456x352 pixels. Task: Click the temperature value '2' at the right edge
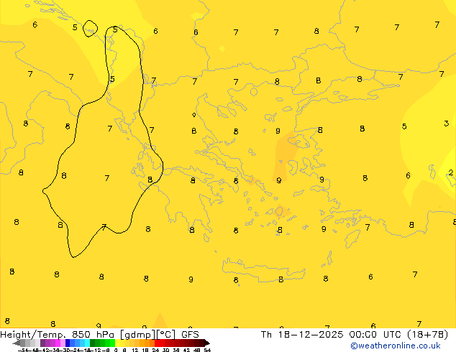pyautogui.click(x=451, y=172)
